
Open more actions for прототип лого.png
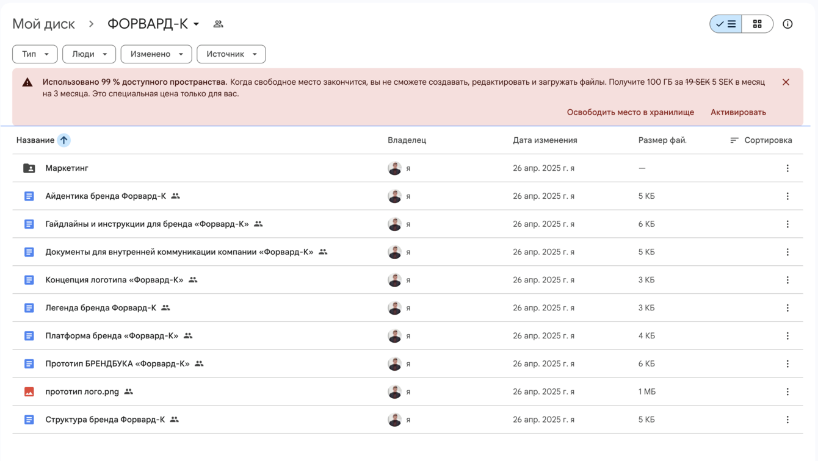(787, 392)
